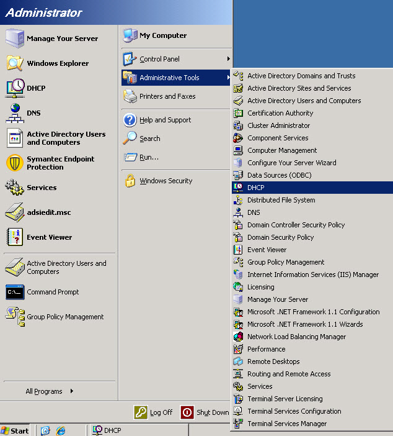The width and height of the screenshot is (393, 436).
Task: Open Data Sources (ODBC)
Action: pos(312,175)
